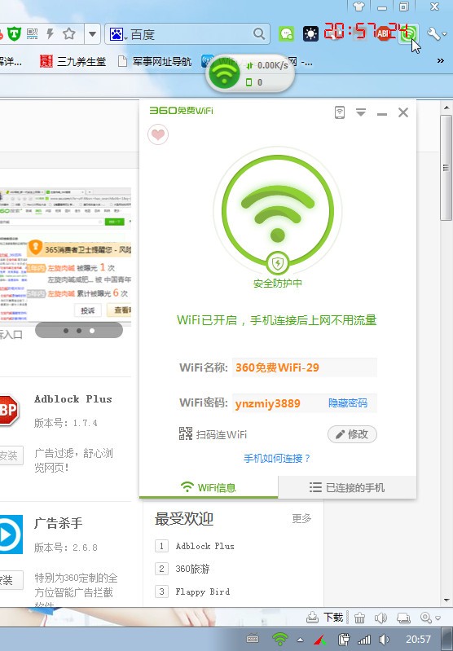Screen dimensions: 453x651
Task: Click the scrollbar down arrow
Action: coord(446,600)
